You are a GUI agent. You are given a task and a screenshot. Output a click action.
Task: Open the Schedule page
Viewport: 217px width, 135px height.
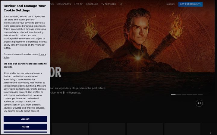(x=92, y=4)
